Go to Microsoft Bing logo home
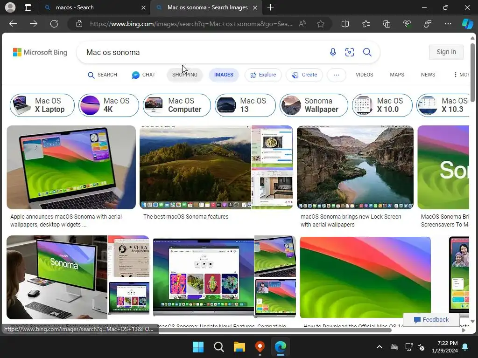 (40, 52)
